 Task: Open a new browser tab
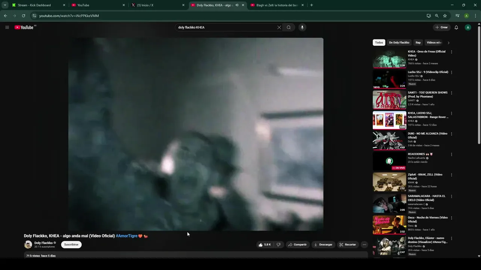tap(312, 5)
